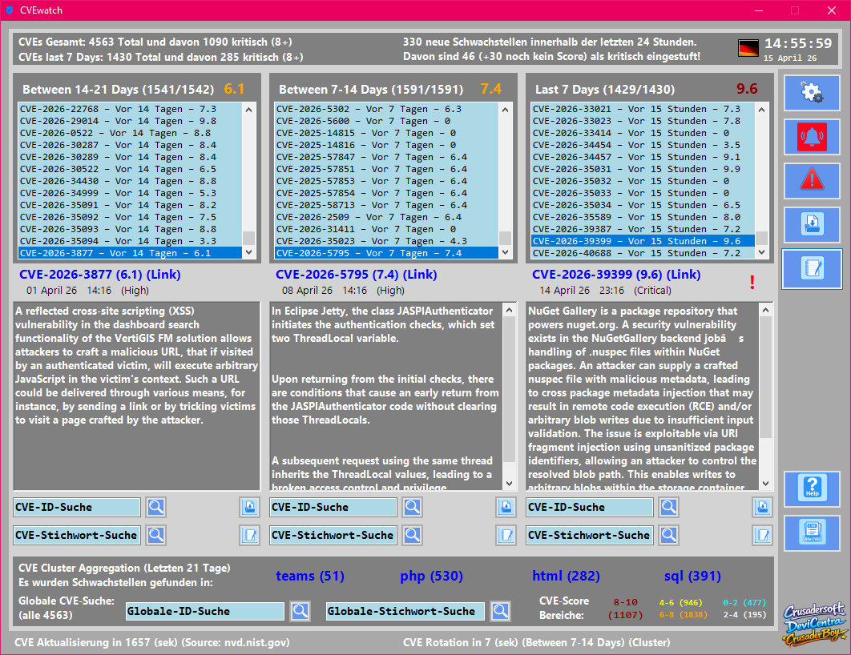Click the file download folder icon in sidebar
This screenshot has height=655, width=851.
(x=812, y=223)
